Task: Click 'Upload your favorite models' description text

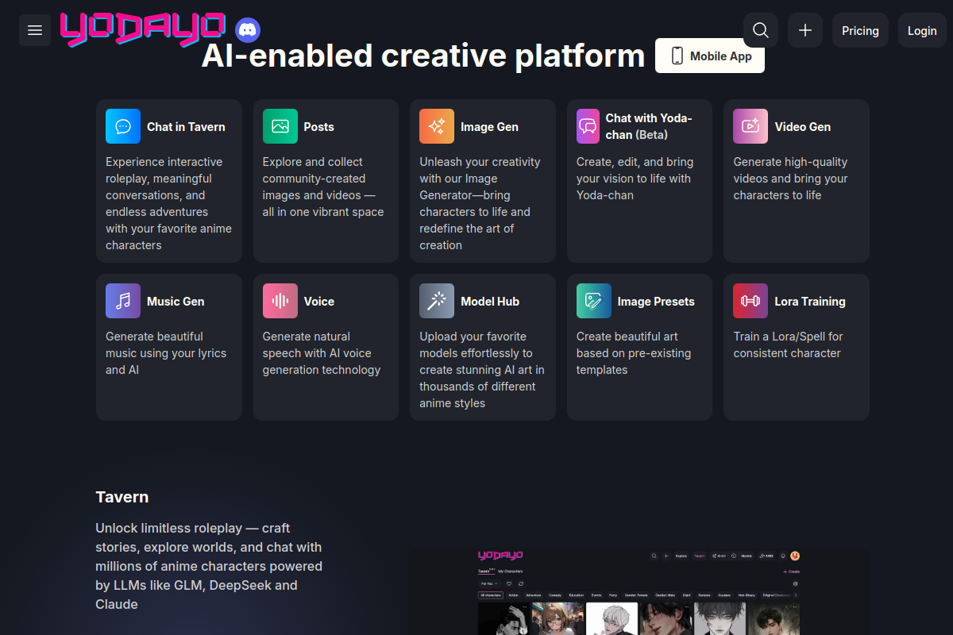Action: click(x=482, y=370)
